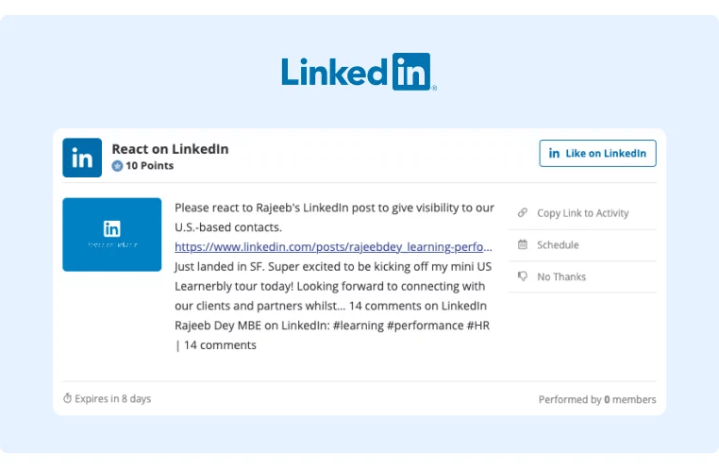
Task: Click the star points badge icon
Action: tap(117, 166)
